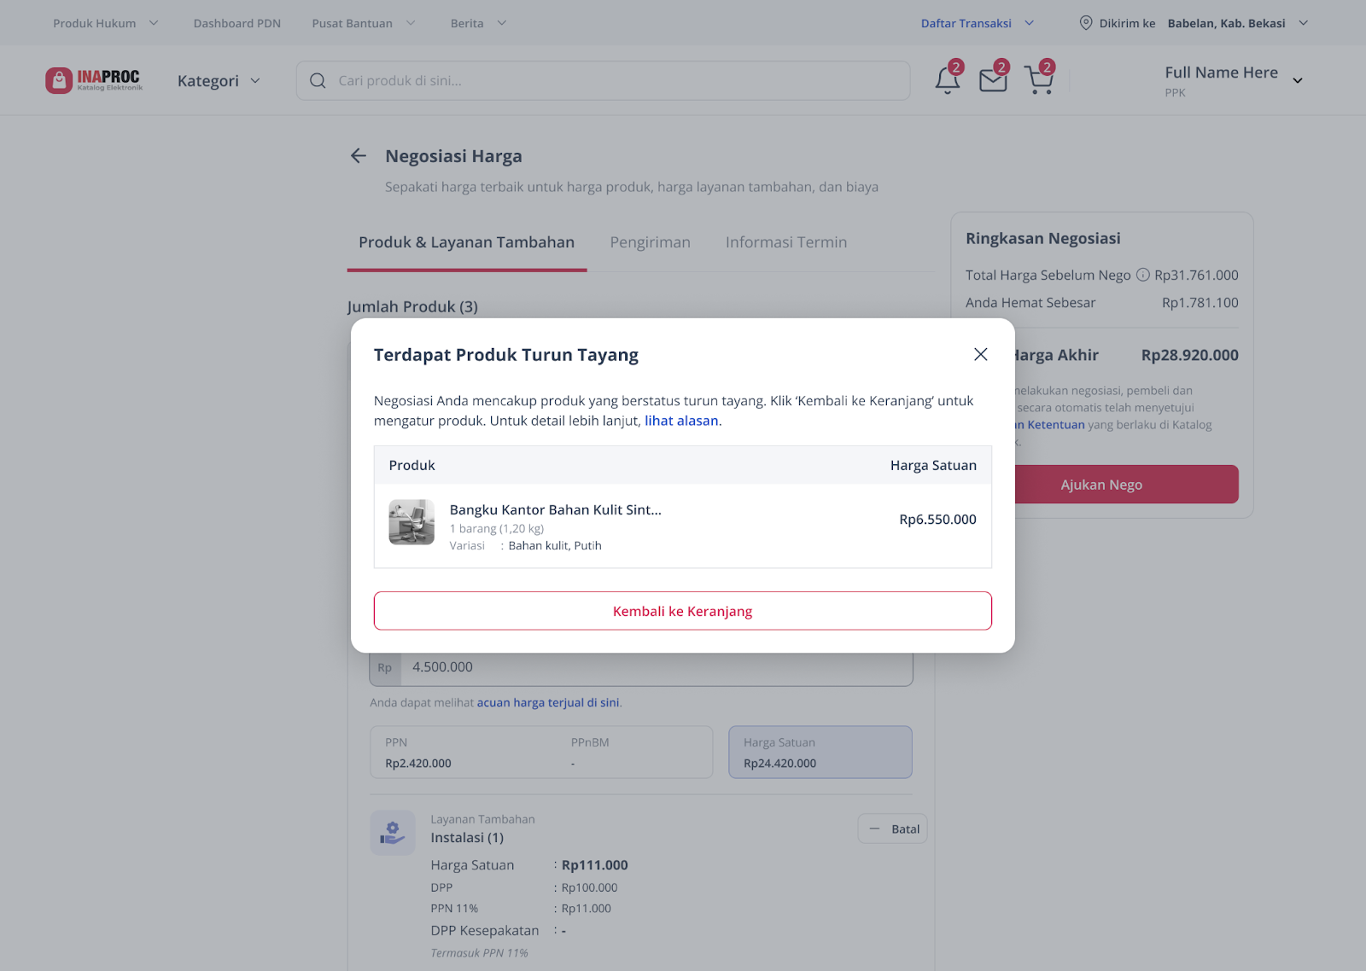Open the Daftar Transaksi dropdown

click(x=978, y=23)
